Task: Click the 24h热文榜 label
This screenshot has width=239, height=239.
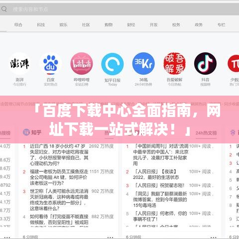Action: click(206, 133)
